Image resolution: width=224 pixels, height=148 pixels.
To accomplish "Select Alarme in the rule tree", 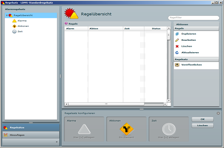I will (22, 21).
